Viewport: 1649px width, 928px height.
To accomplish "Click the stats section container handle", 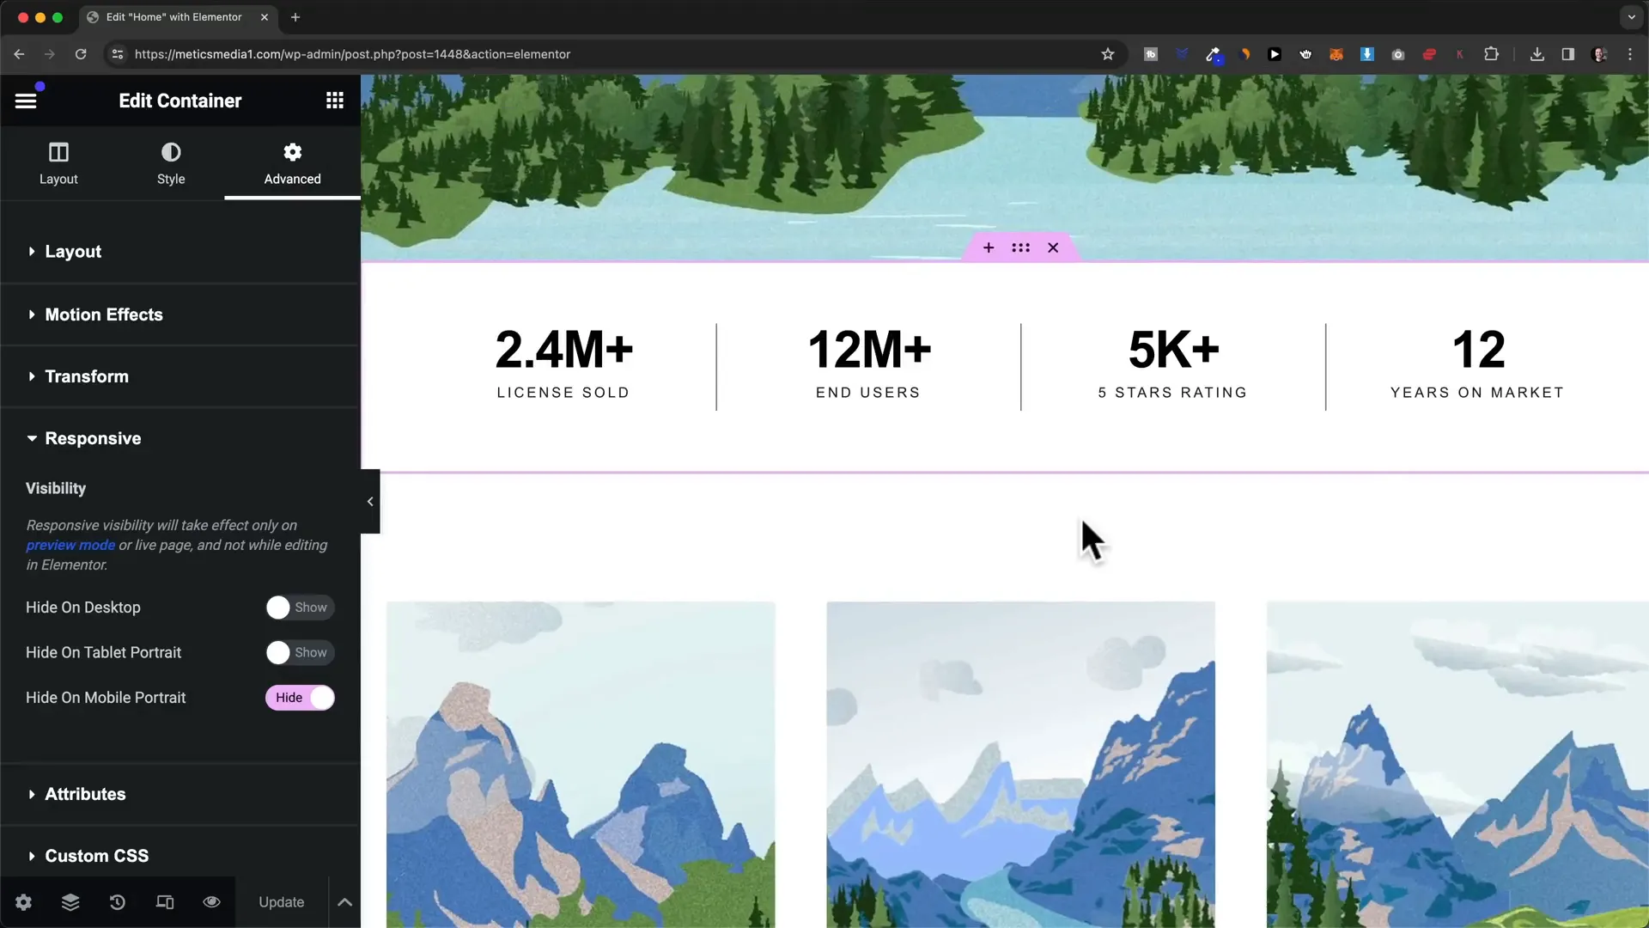I will pyautogui.click(x=1020, y=247).
